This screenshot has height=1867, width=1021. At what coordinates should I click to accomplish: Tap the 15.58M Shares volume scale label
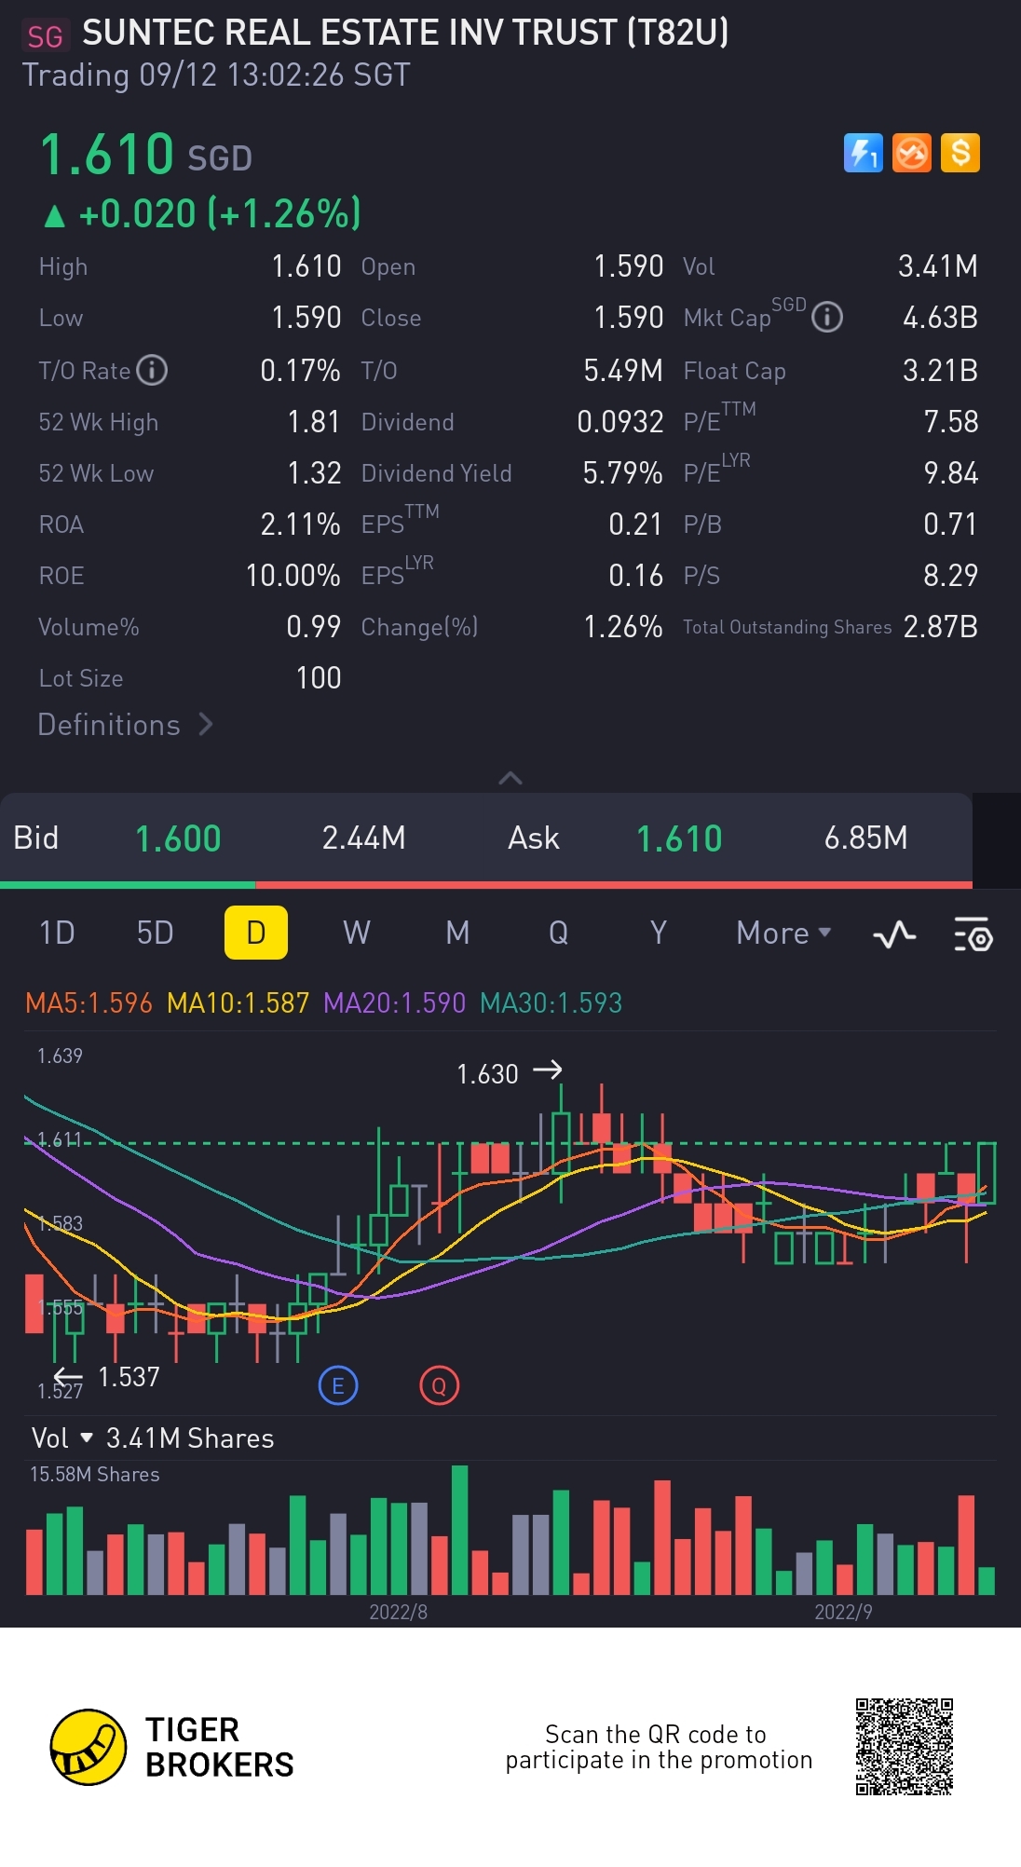pos(94,1475)
